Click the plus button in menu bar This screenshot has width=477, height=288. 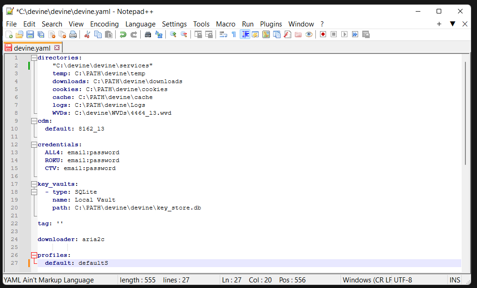(439, 24)
